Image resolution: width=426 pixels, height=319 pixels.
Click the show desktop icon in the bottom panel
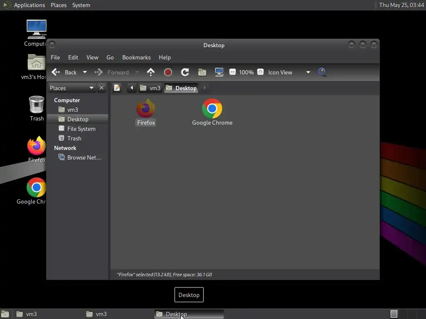[x=5, y=314]
